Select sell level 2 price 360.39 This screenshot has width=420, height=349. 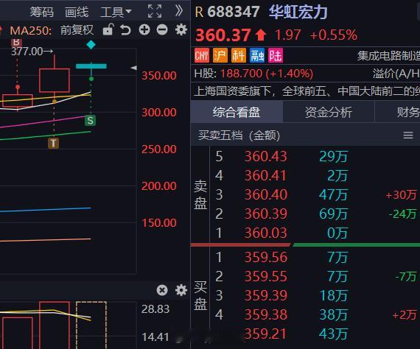pos(265,214)
